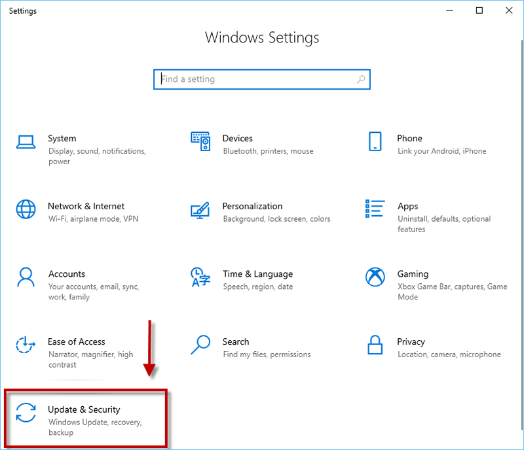
Task: Click 'Narrator, magnifier, high contrast' text
Action: pos(90,360)
